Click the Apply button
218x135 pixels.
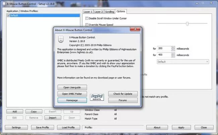(181, 127)
